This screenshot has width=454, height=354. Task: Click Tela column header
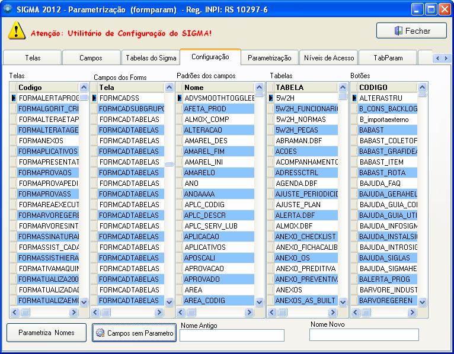[131, 88]
